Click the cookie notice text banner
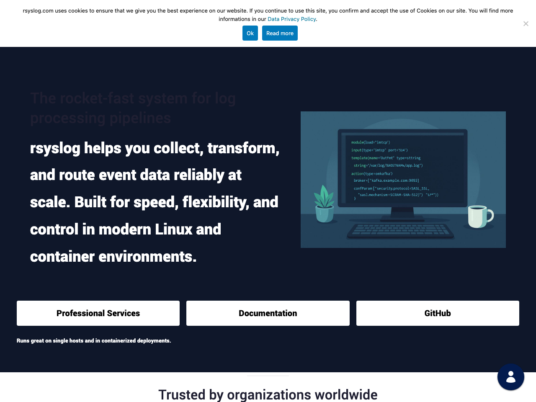Screen dimensions: 536x402 tap(268, 14)
